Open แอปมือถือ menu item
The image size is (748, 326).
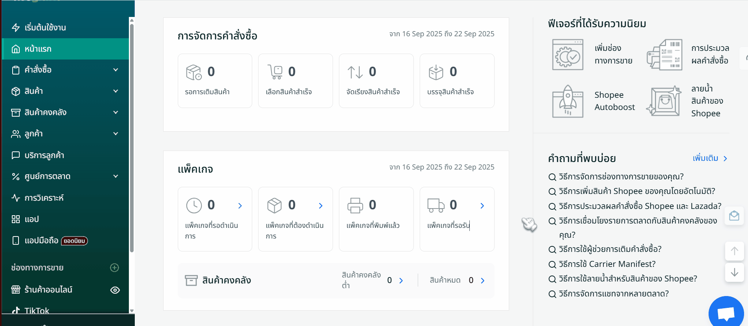click(x=41, y=240)
